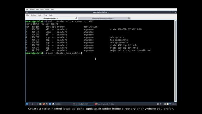Open clipboard notes tray icon

[x=168, y=104]
